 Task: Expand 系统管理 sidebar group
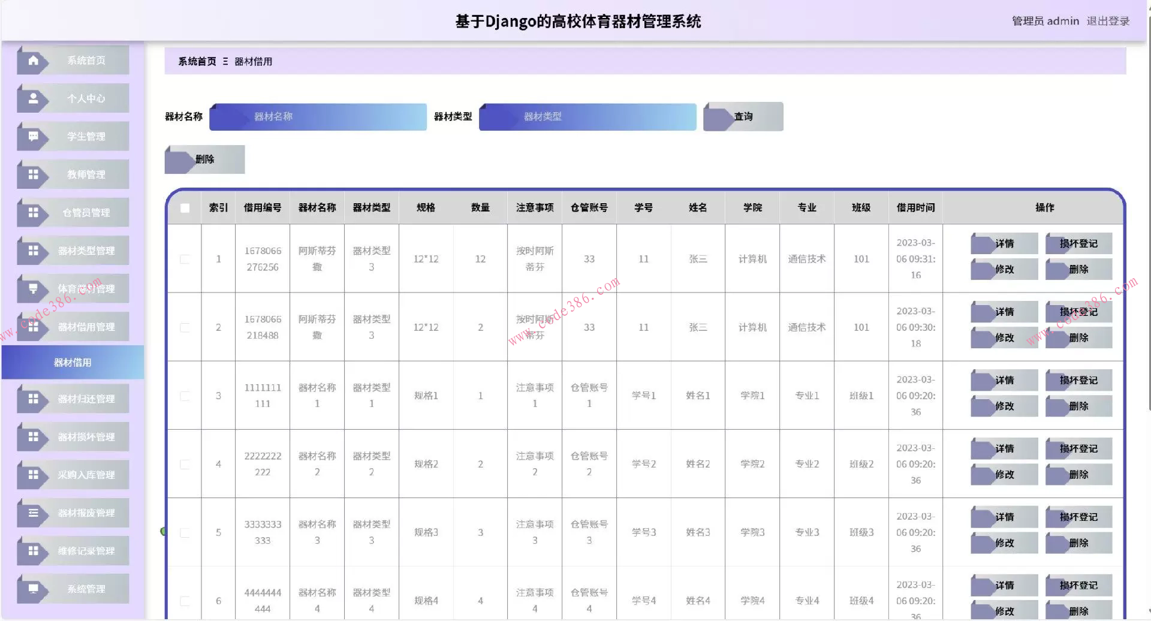tap(73, 589)
